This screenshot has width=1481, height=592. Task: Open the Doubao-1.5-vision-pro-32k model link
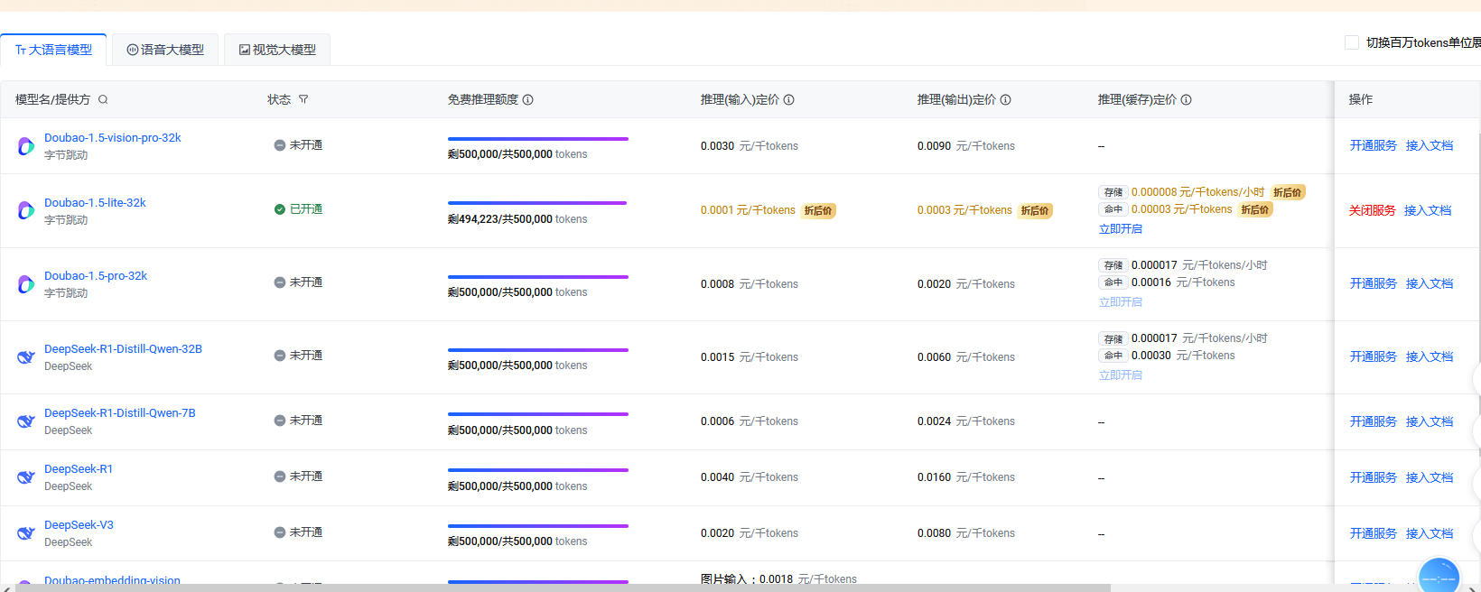tap(113, 138)
